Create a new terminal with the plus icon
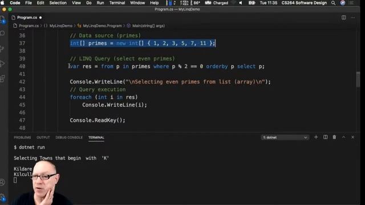The height and width of the screenshot is (205, 365). 316,137
